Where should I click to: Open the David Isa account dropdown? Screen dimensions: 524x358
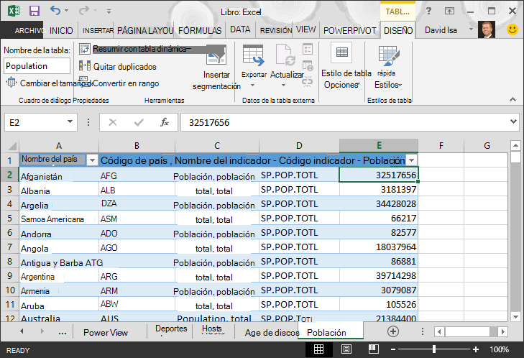tap(472, 29)
